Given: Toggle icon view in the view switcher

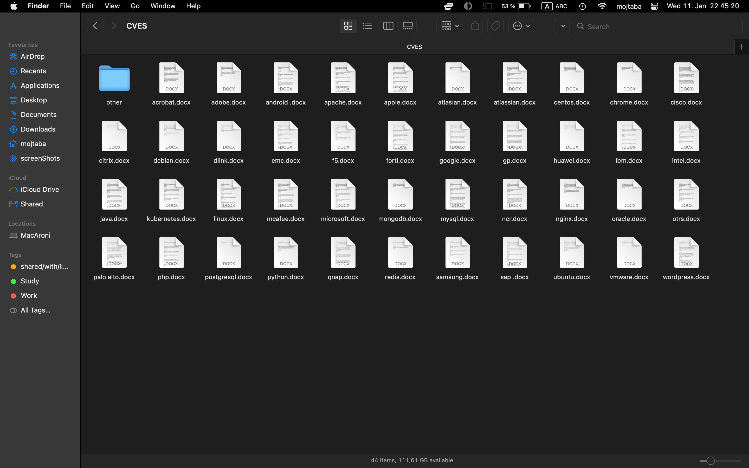Looking at the screenshot, I should click(x=348, y=26).
